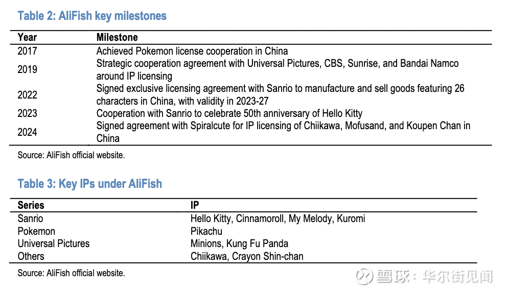This screenshot has height=292, width=508.
Task: Click the source note under Table 2
Action: (x=71, y=155)
